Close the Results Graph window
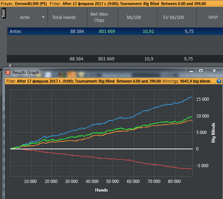The width and height of the screenshot is (223, 199). tap(214, 71)
